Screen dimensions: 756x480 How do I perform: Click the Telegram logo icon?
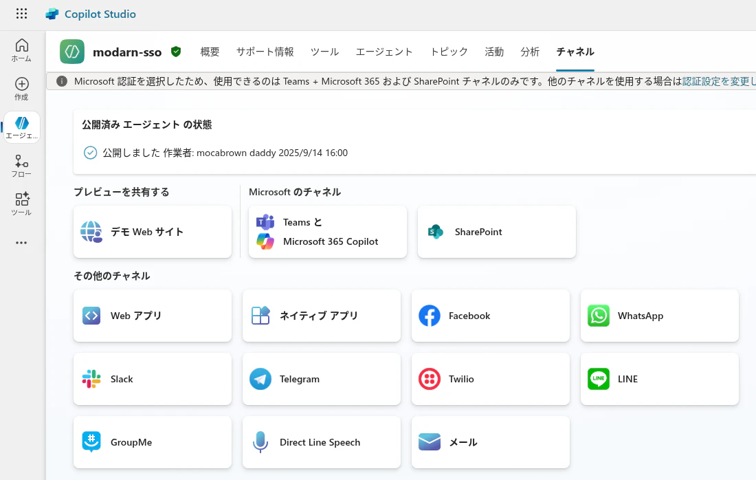260,379
